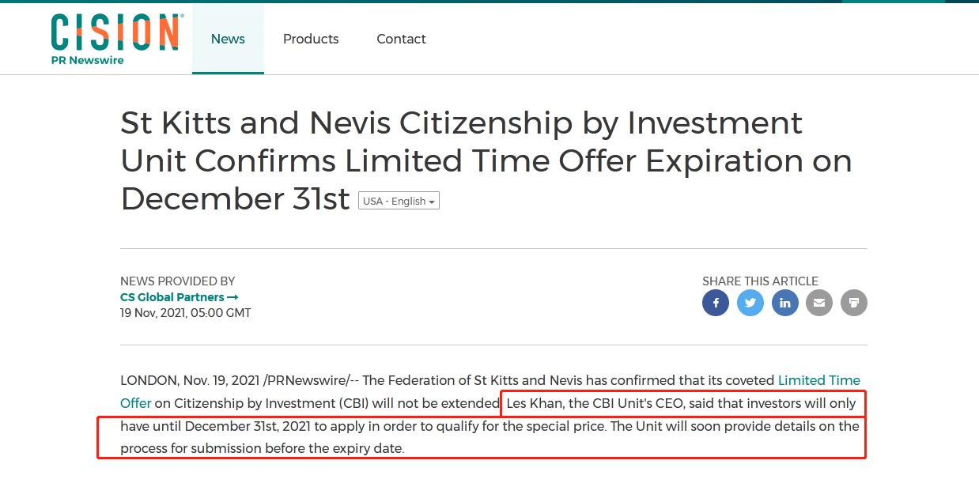Print the article using the printer icon
The width and height of the screenshot is (979, 479).
tap(854, 303)
